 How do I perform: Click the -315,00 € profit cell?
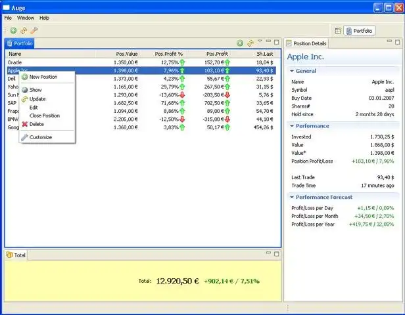[x=213, y=119]
